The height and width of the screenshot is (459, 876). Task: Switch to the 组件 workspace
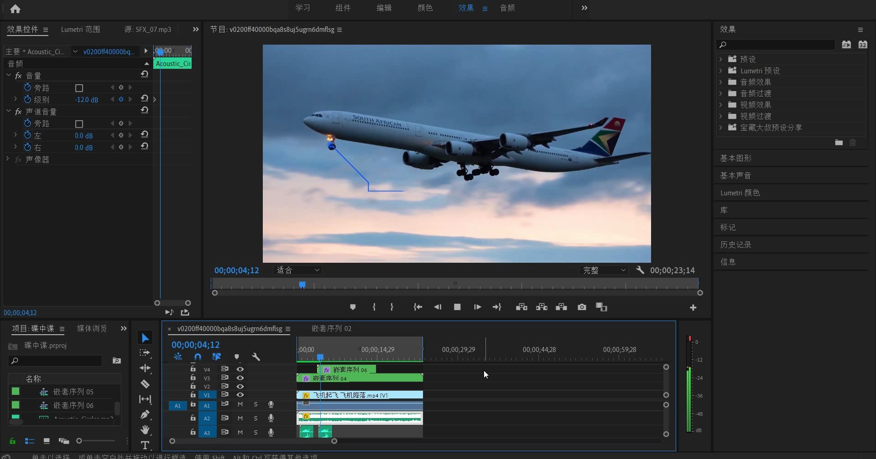(x=343, y=8)
